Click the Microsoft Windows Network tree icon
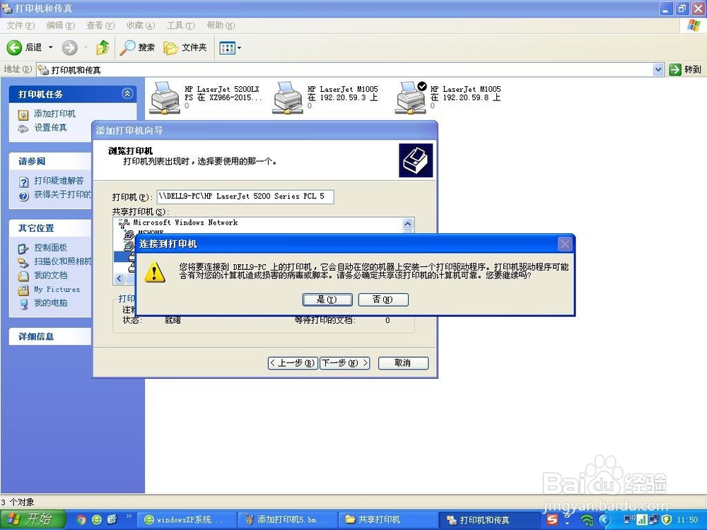The width and height of the screenshot is (707, 530). (x=124, y=223)
